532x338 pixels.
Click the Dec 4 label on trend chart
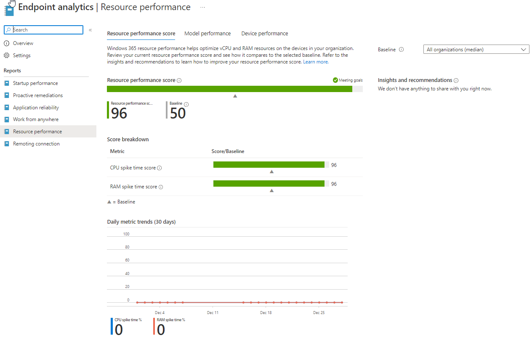[160, 313]
